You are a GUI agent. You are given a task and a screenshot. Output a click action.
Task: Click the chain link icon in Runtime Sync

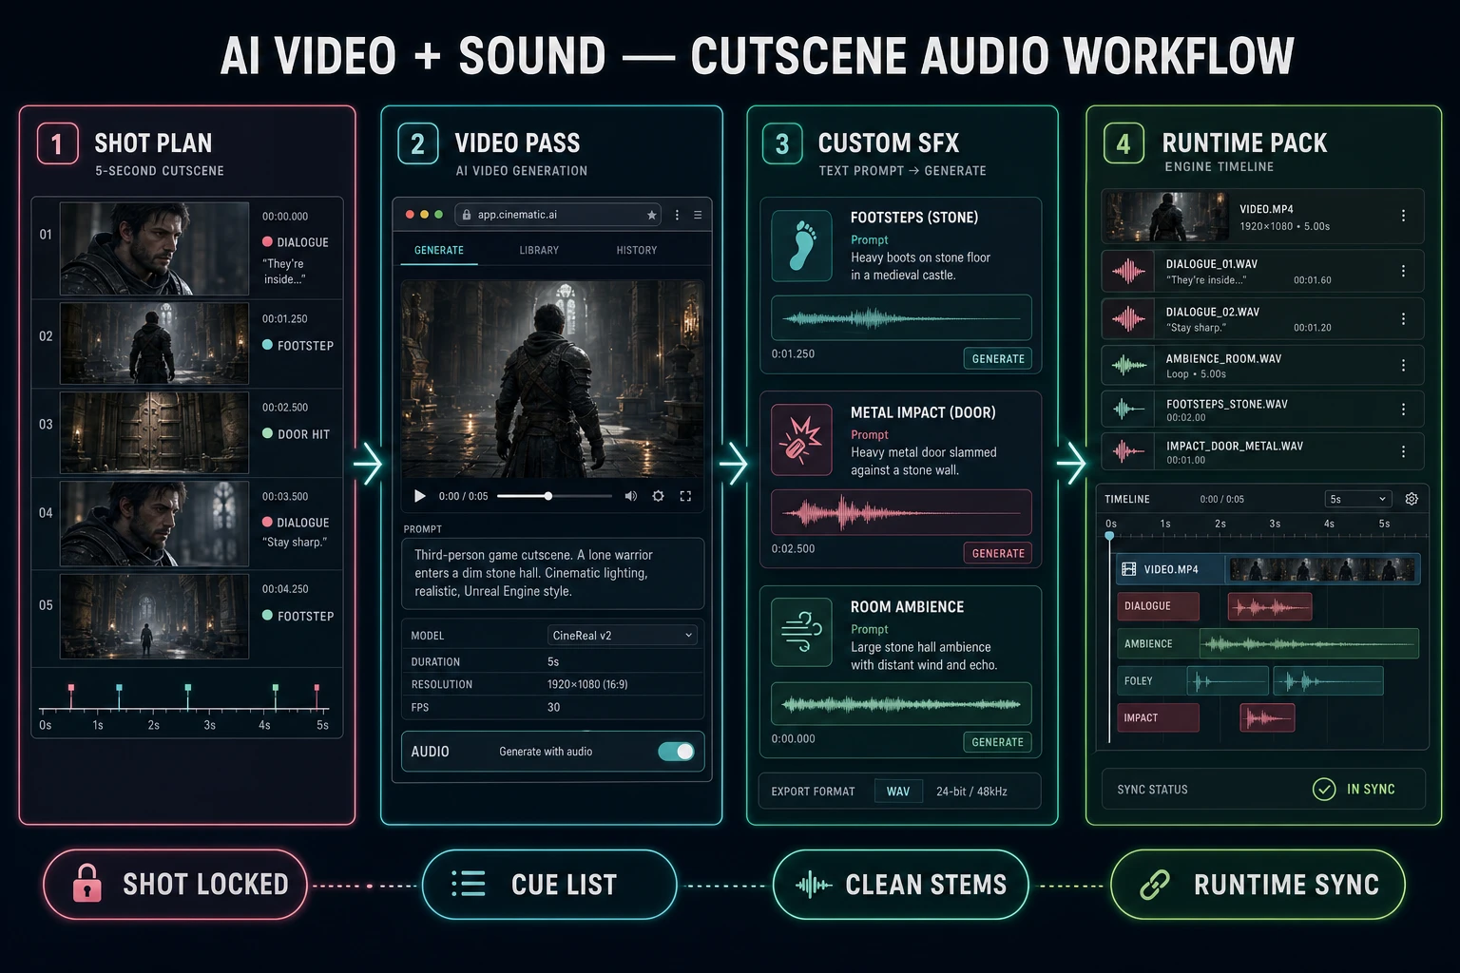[1155, 885]
